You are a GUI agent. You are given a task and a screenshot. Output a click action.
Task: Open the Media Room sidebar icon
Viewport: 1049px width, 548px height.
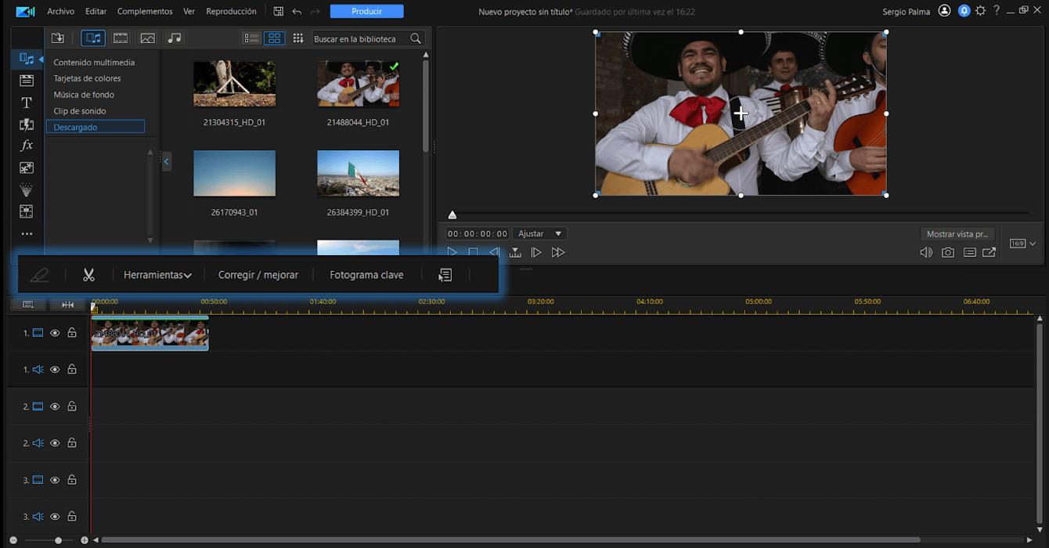[x=27, y=59]
